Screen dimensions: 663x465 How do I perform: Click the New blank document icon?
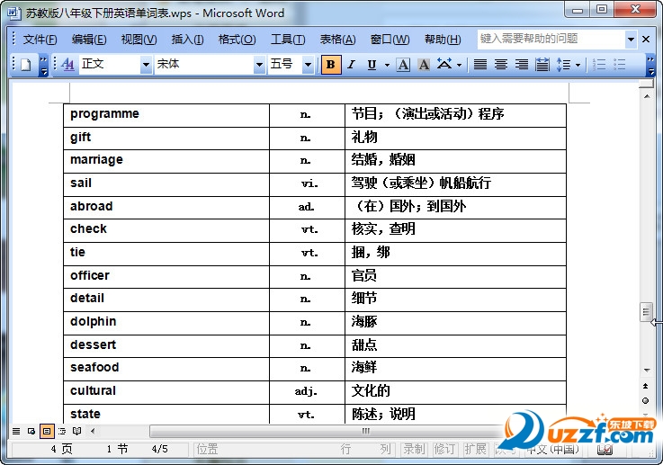coord(26,65)
